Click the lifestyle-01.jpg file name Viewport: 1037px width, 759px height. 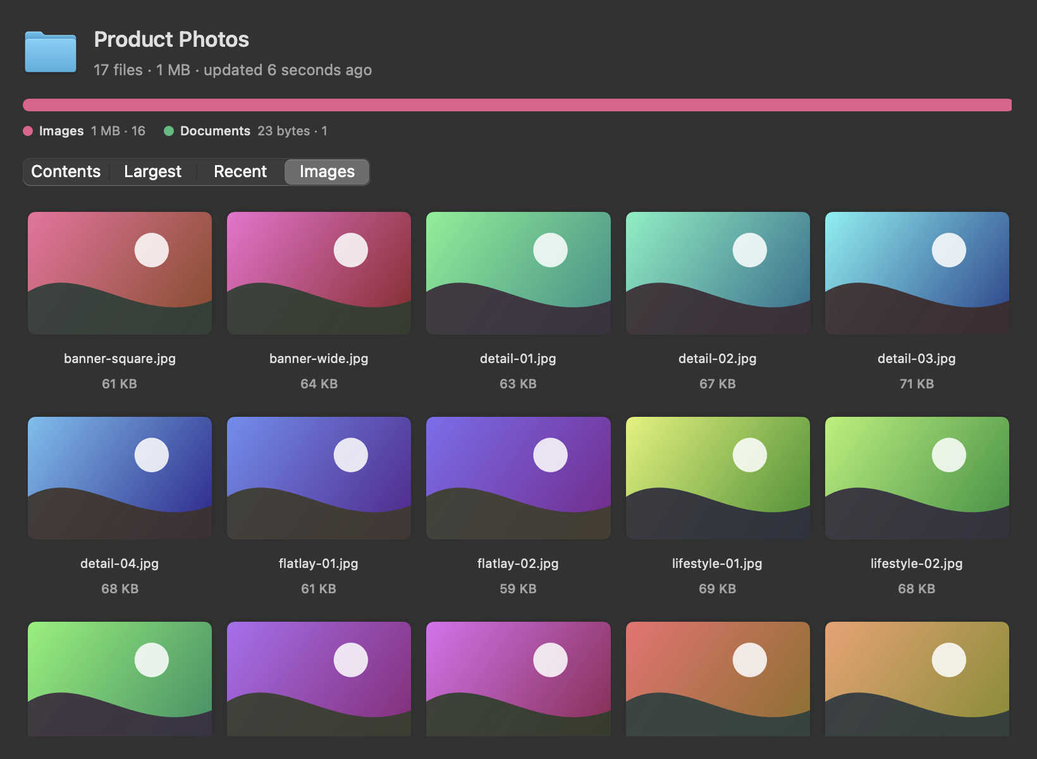click(x=717, y=564)
